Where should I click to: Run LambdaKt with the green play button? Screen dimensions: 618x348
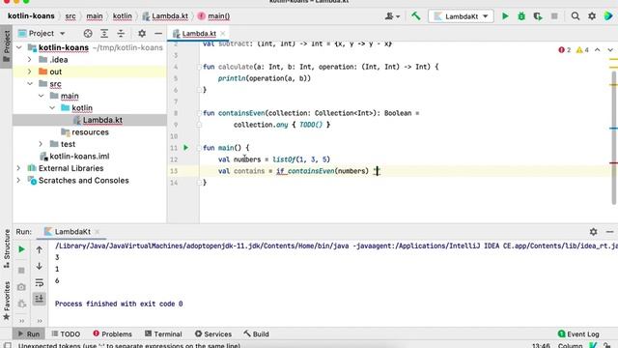point(505,16)
